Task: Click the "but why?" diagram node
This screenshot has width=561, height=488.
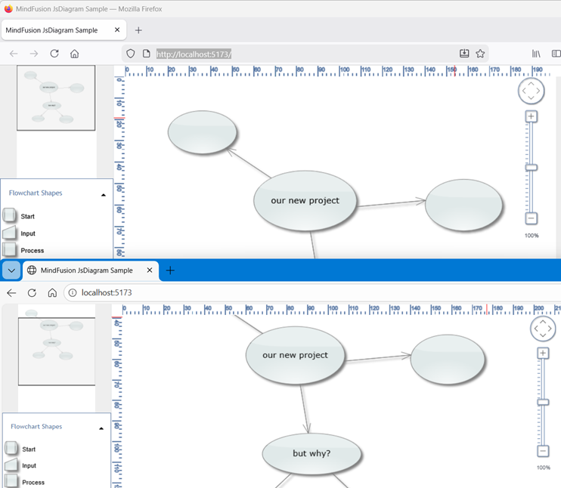Action: pyautogui.click(x=311, y=453)
